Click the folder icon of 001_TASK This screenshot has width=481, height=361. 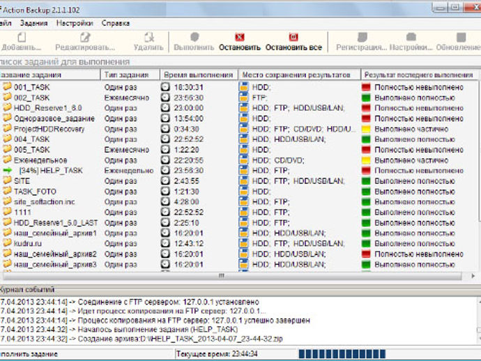coord(8,87)
